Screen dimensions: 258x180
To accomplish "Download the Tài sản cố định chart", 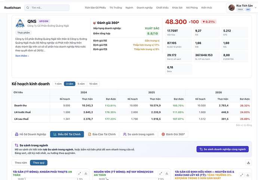I will 248,175.
